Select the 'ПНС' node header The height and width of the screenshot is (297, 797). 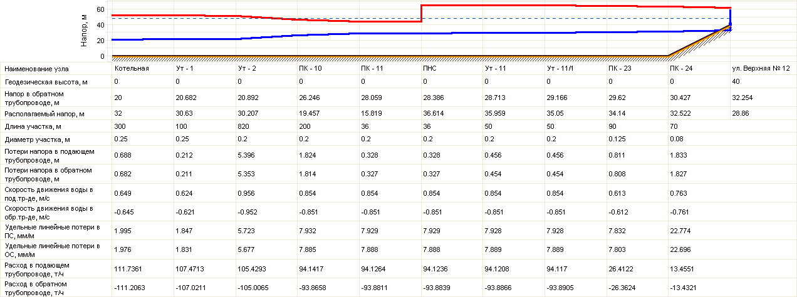click(430, 68)
